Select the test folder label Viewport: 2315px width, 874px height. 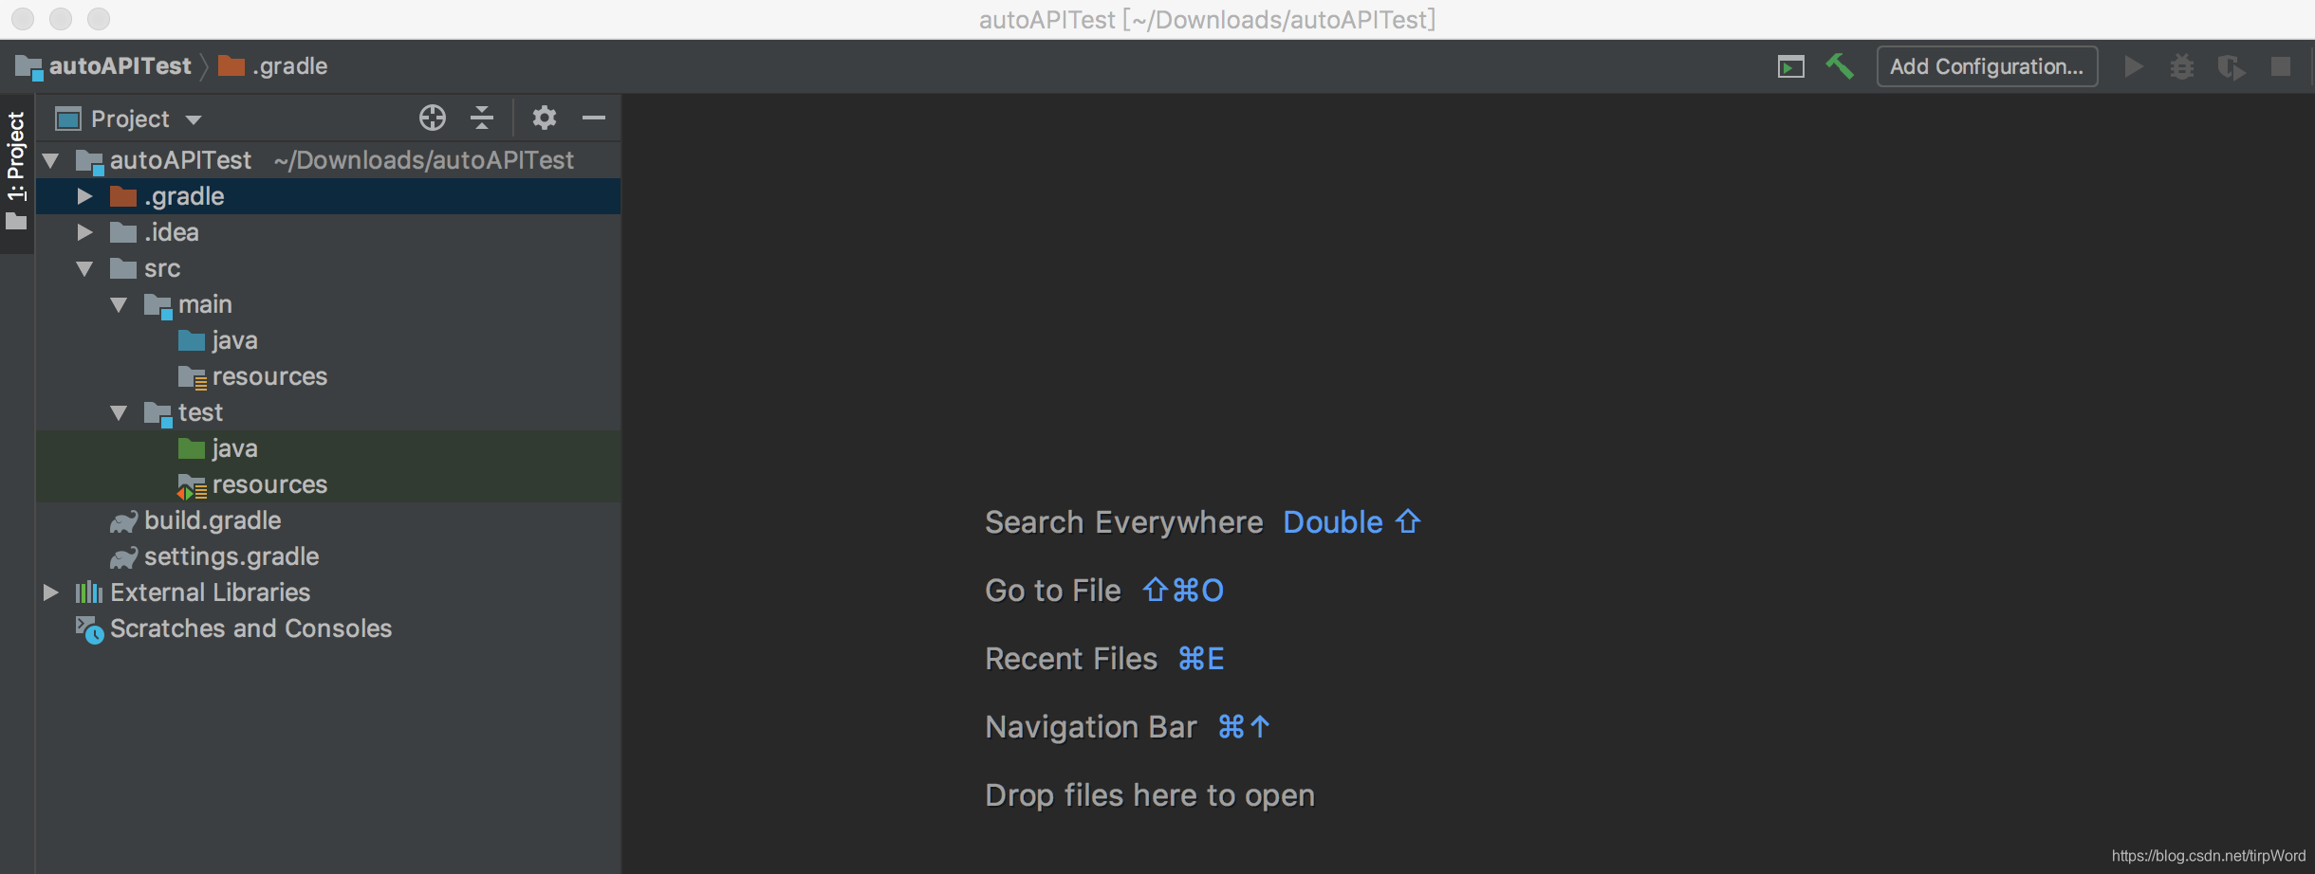click(200, 412)
